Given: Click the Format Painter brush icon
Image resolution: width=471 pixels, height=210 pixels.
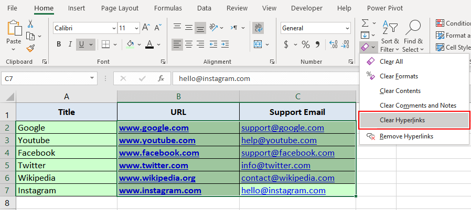Looking at the screenshot, I should pos(30,48).
